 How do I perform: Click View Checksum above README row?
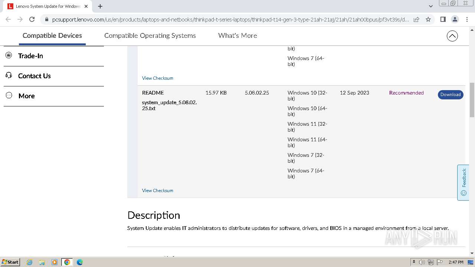pos(157,78)
